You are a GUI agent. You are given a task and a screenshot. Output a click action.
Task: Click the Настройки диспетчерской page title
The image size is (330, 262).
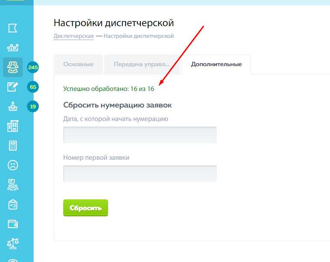point(114,23)
